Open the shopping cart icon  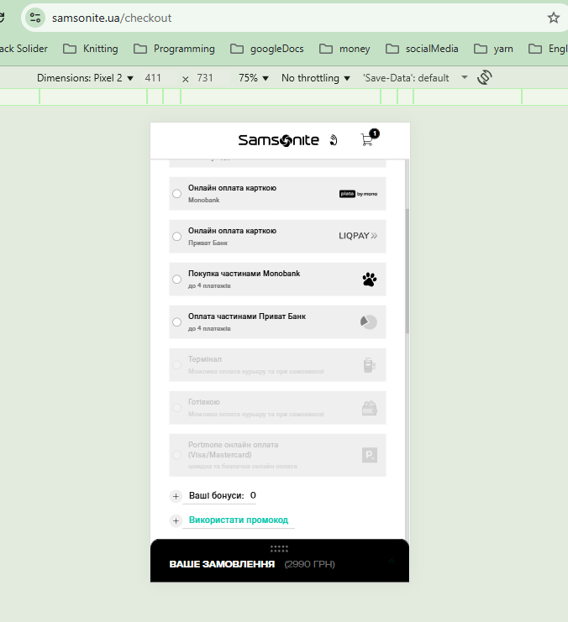click(x=370, y=138)
